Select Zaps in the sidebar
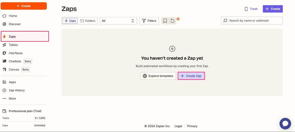The height and width of the screenshot is (132, 295). click(x=25, y=37)
